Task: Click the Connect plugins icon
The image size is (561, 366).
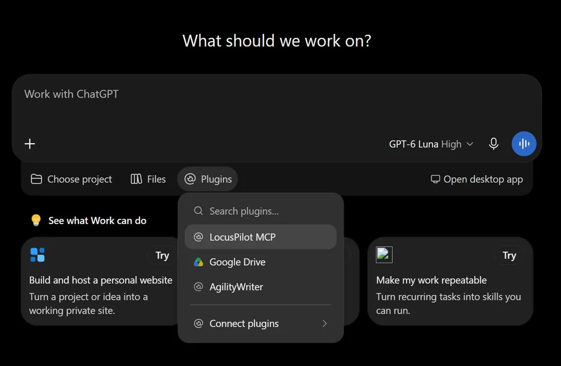Action: point(198,323)
